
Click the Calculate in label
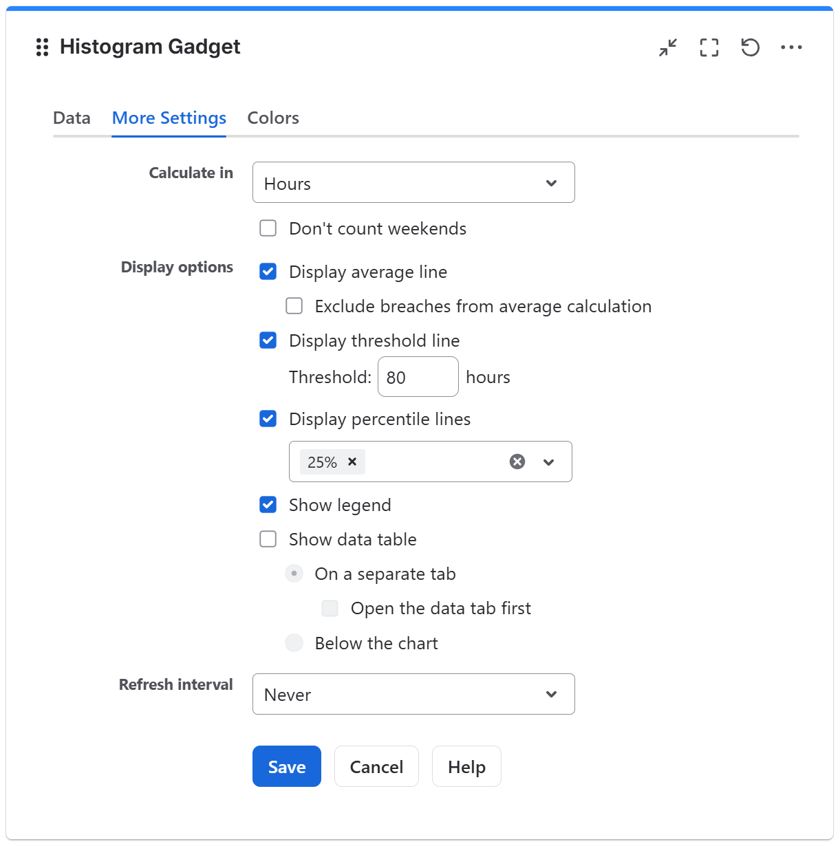point(191,173)
